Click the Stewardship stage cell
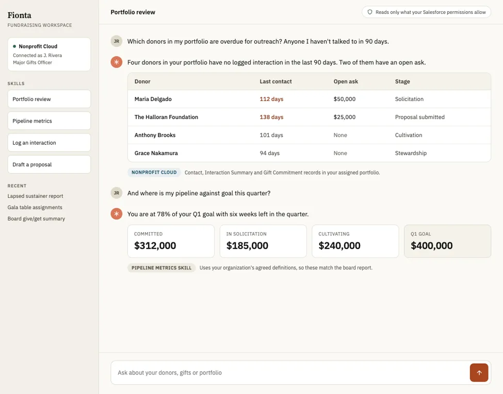The width and height of the screenshot is (503, 394). [x=411, y=153]
